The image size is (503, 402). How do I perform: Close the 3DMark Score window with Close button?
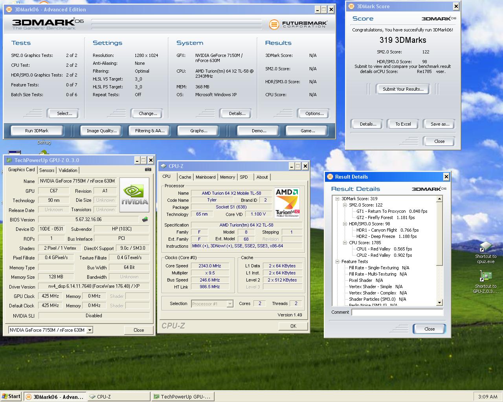click(439, 141)
